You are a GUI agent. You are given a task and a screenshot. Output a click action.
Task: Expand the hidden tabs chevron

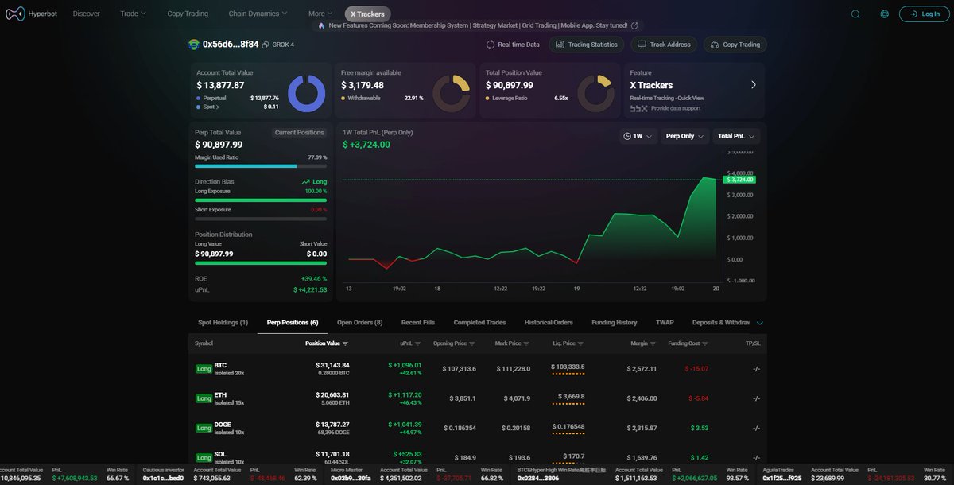(760, 323)
